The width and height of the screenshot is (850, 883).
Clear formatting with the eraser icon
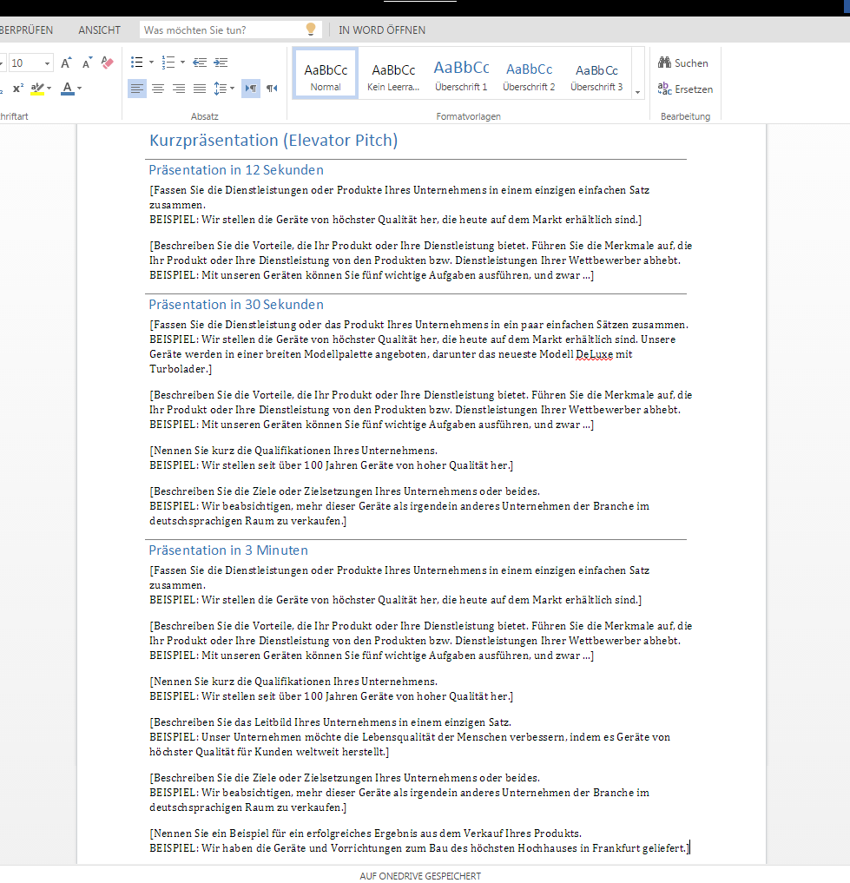108,63
